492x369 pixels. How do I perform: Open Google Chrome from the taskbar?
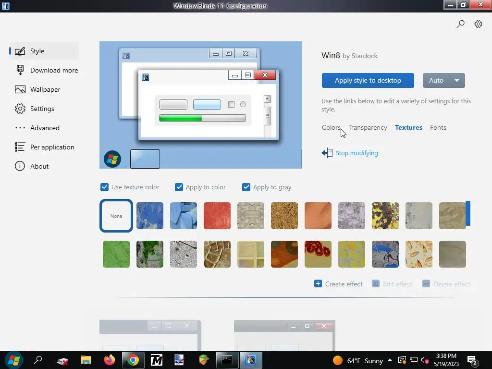(133, 360)
